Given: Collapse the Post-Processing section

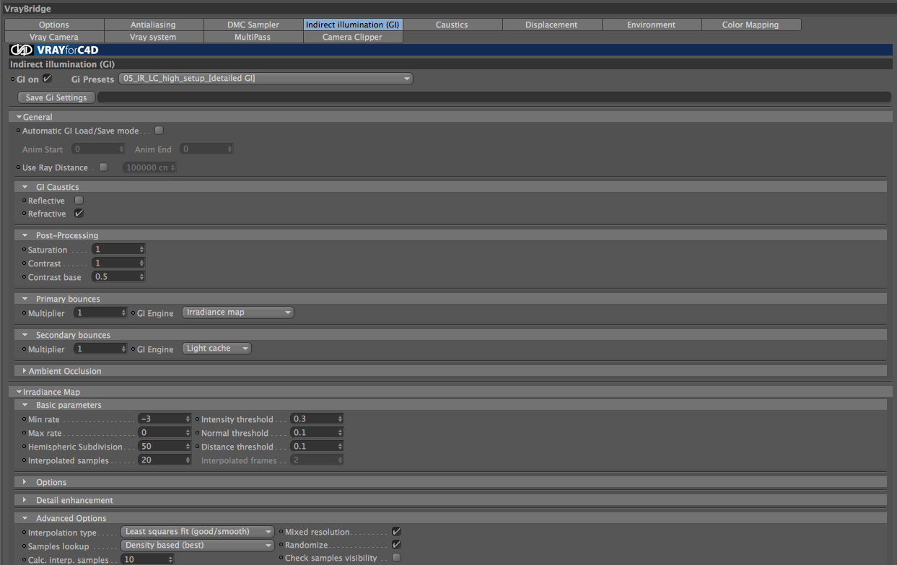Looking at the screenshot, I should coord(25,235).
